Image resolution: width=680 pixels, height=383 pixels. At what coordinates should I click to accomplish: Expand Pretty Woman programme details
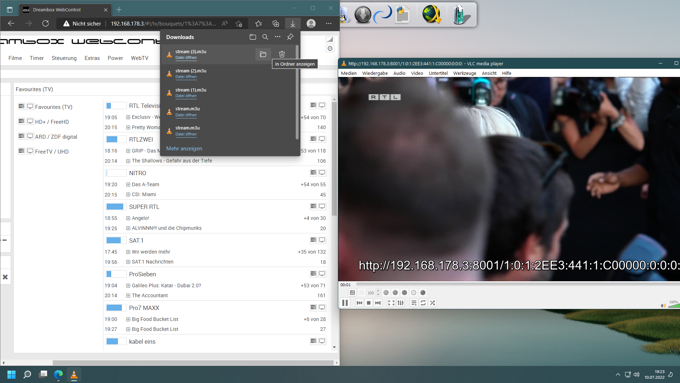tap(128, 127)
